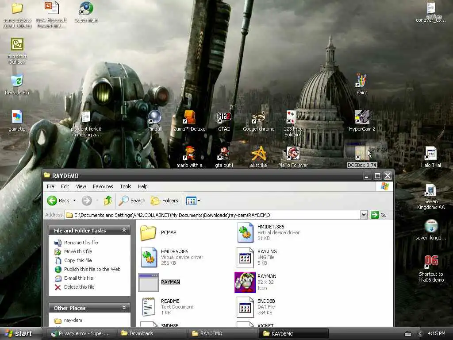Screen dimensions: 453x340
Task: Open the Favorites menu
Action: point(103,186)
